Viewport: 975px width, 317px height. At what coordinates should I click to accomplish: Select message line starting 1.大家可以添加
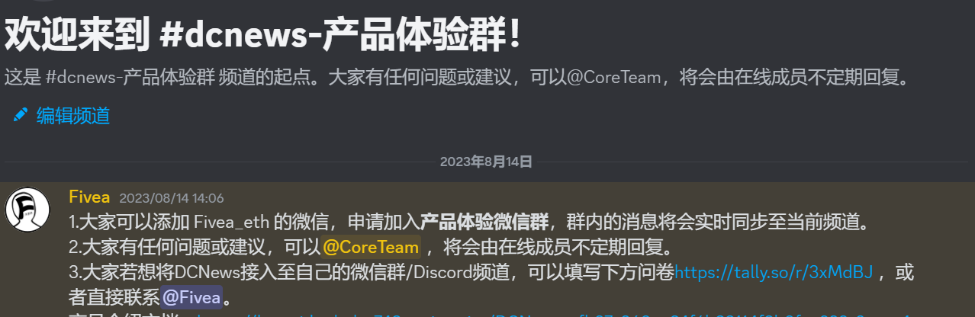(x=469, y=223)
